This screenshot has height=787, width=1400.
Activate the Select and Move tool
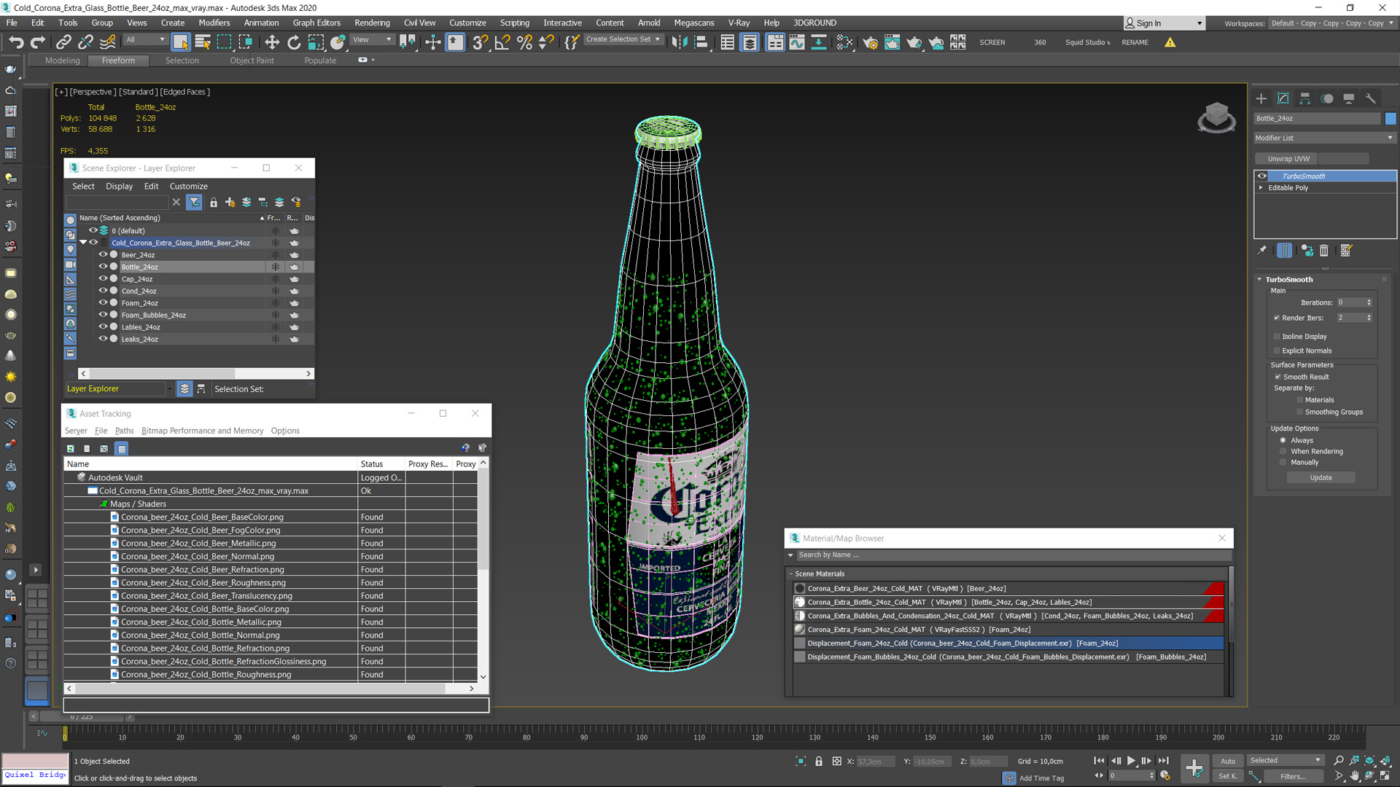click(x=272, y=42)
